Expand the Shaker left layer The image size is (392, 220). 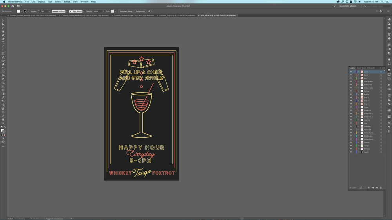click(358, 85)
